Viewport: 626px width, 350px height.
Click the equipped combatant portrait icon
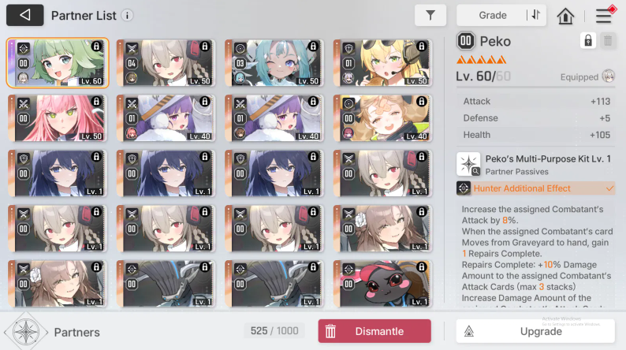point(609,76)
